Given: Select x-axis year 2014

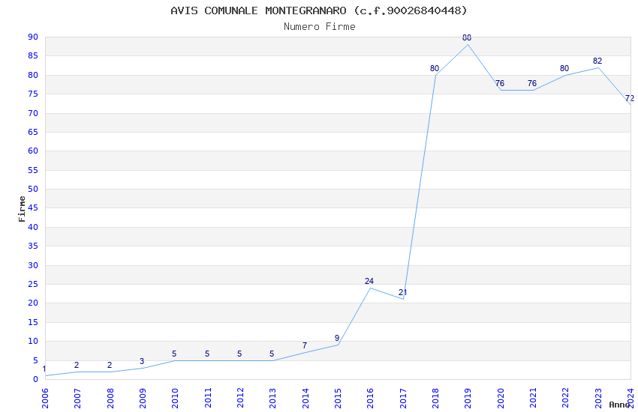Looking at the screenshot, I should click(305, 399).
